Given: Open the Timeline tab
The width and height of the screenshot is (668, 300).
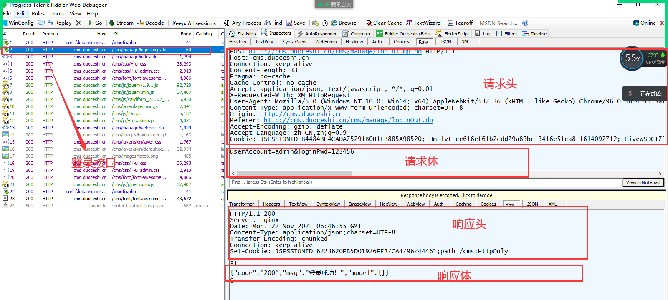Looking at the screenshot, I should click(x=534, y=34).
